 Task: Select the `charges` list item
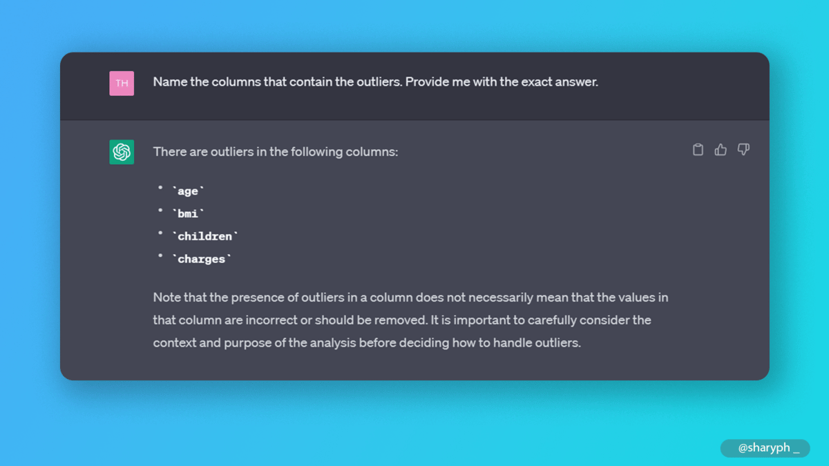click(x=201, y=259)
